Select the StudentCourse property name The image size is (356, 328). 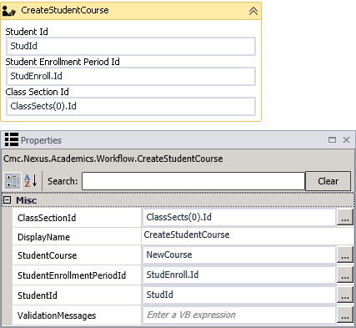coord(47,255)
